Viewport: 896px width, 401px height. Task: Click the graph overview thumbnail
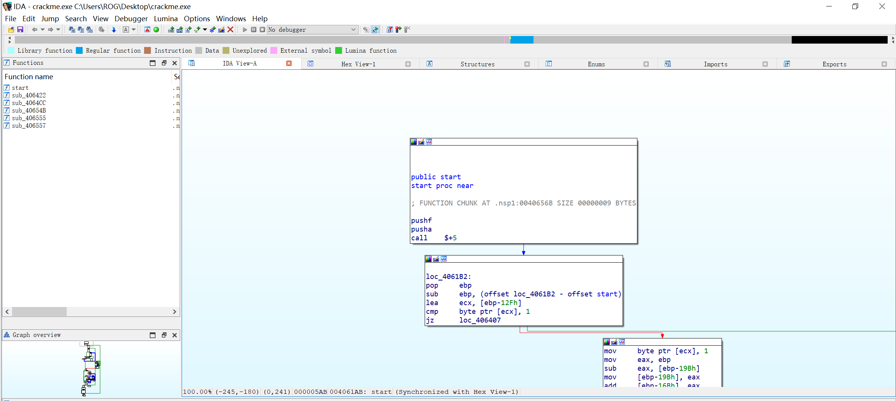(x=91, y=368)
